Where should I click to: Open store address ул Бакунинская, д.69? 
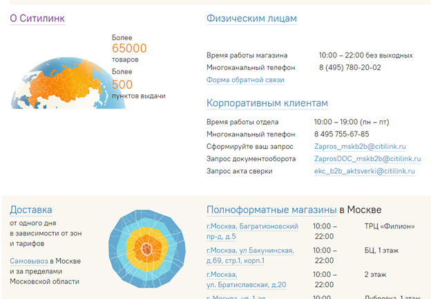tap(250, 255)
